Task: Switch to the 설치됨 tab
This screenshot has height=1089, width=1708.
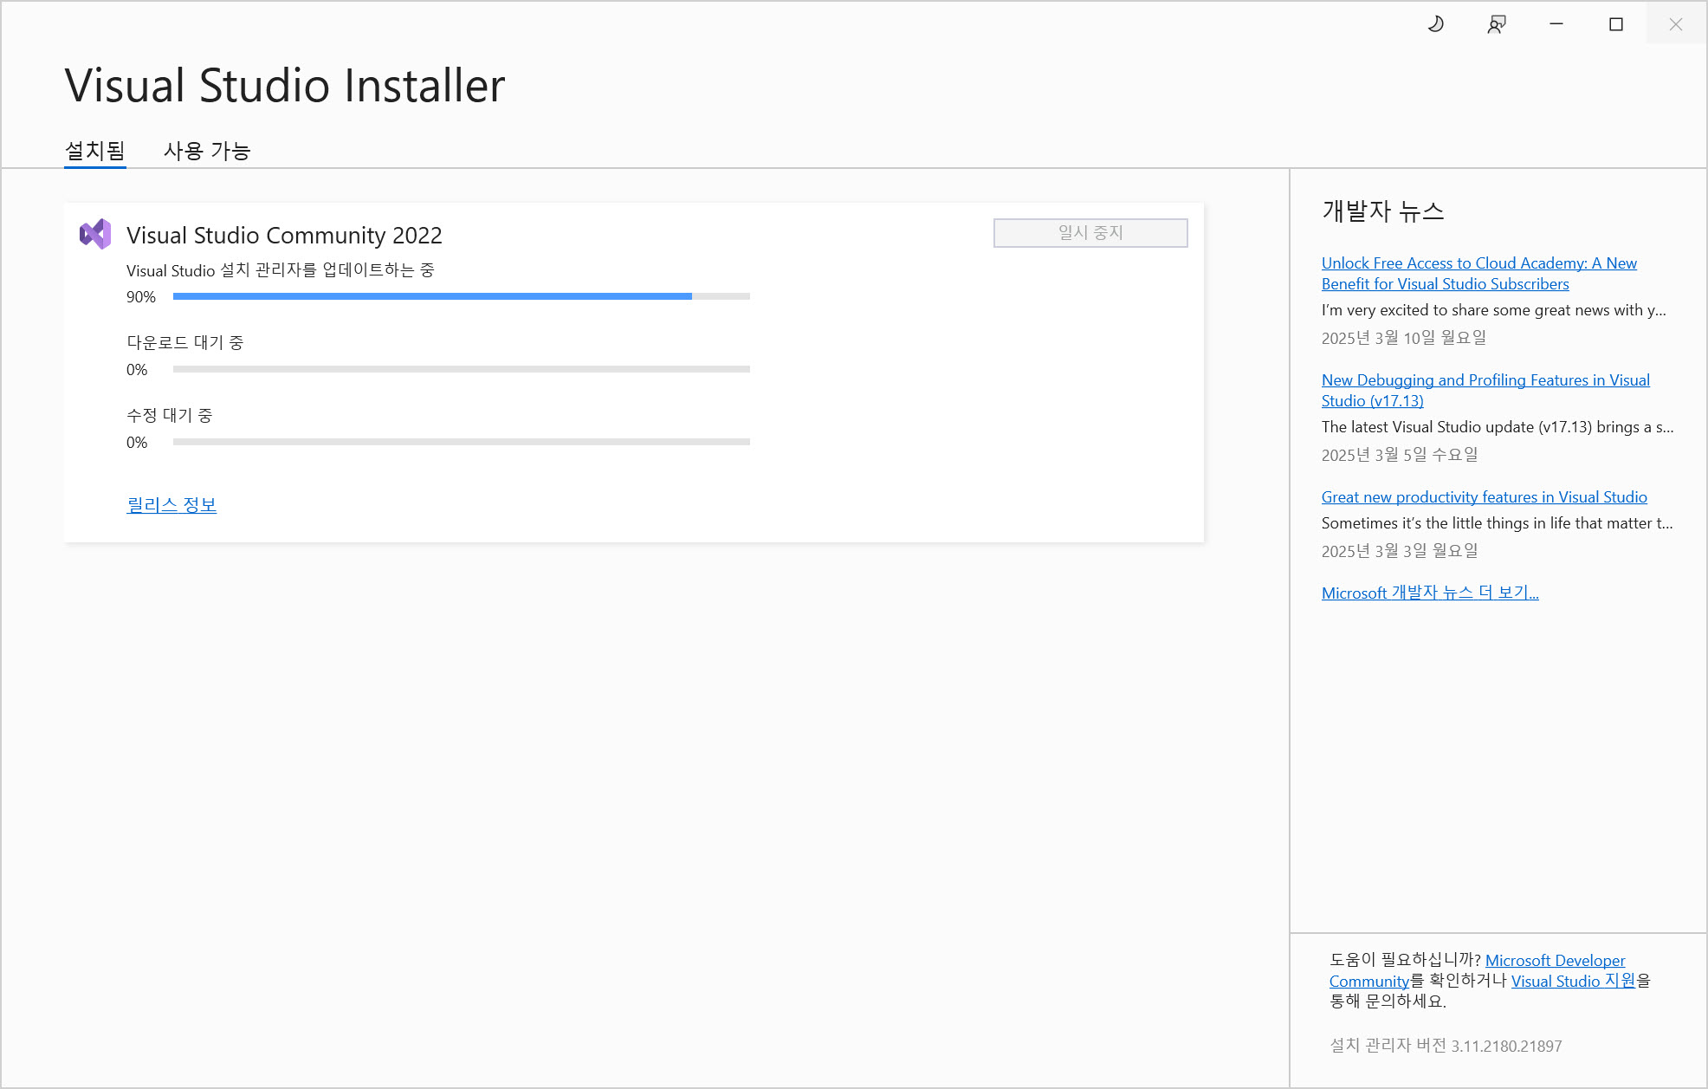Action: tap(95, 151)
